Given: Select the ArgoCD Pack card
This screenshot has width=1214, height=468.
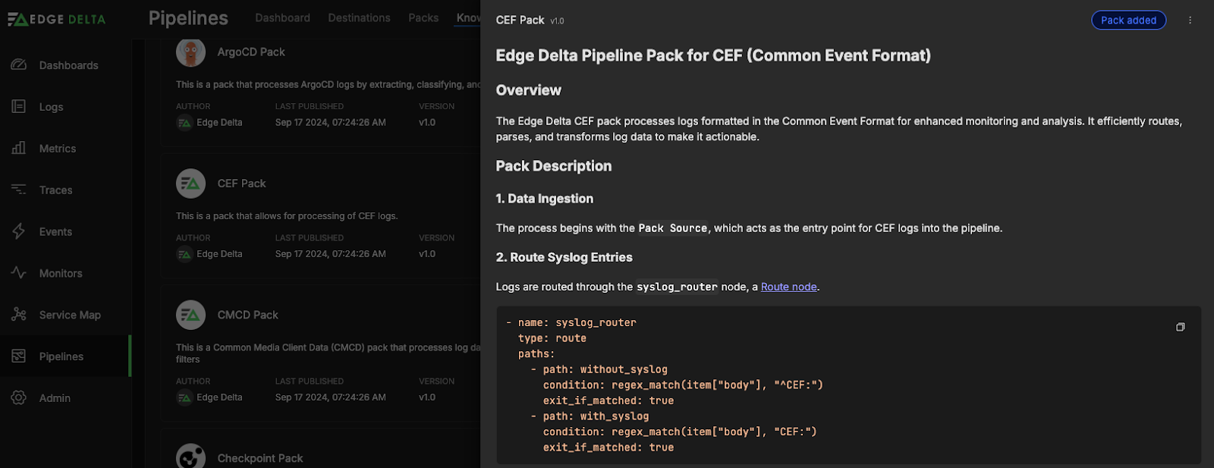Looking at the screenshot, I should point(251,52).
